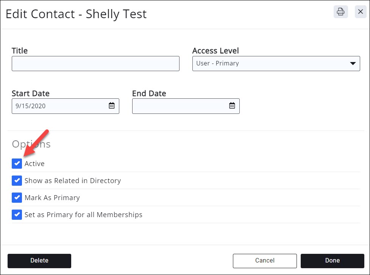The width and height of the screenshot is (370, 275).
Task: Disable the Mark As Primary checkbox
Action: [x=17, y=197]
